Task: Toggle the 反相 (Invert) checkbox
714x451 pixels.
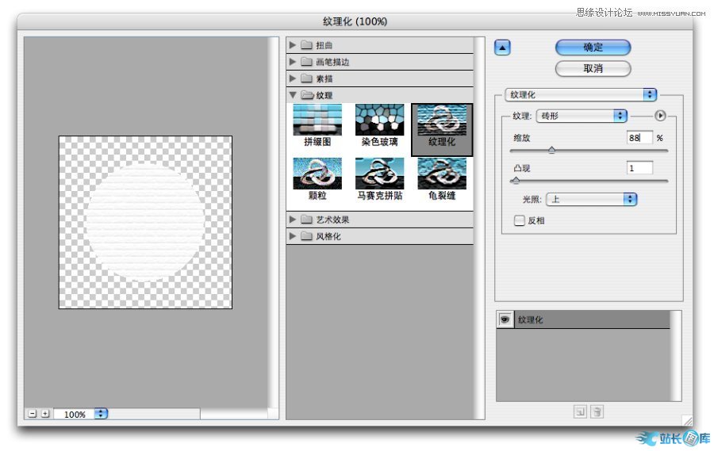Action: [520, 221]
